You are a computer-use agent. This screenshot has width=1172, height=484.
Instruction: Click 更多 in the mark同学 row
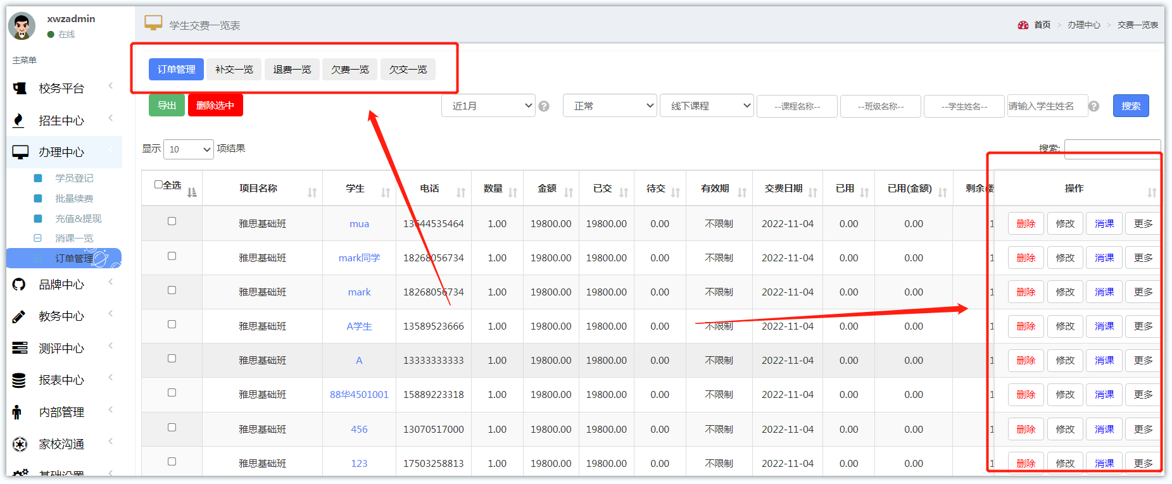(1144, 258)
